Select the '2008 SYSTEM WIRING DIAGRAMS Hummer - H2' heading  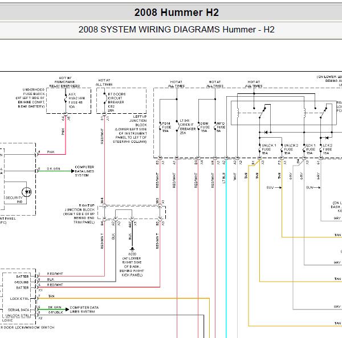(x=177, y=30)
